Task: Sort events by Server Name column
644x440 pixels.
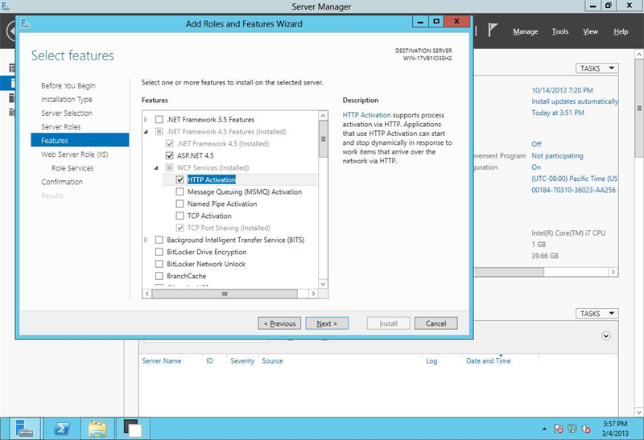Action: [162, 361]
